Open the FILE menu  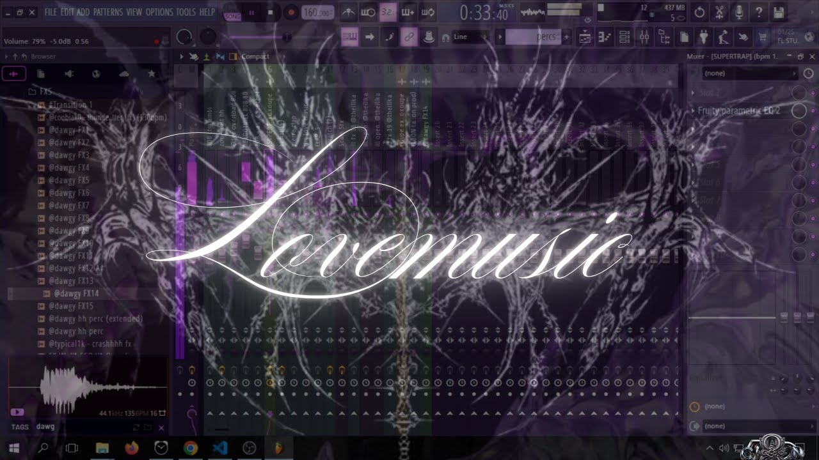[x=51, y=12]
